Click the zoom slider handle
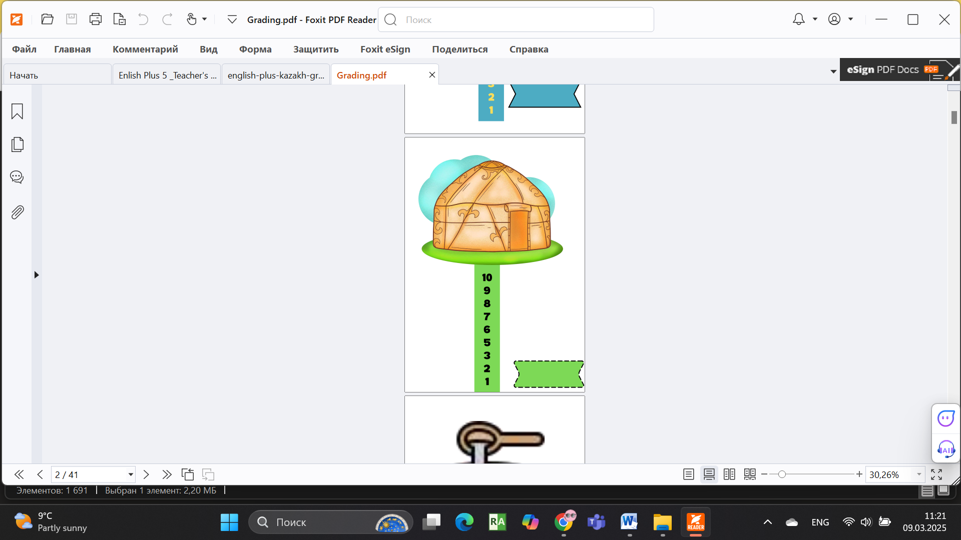The width and height of the screenshot is (961, 540). click(782, 474)
